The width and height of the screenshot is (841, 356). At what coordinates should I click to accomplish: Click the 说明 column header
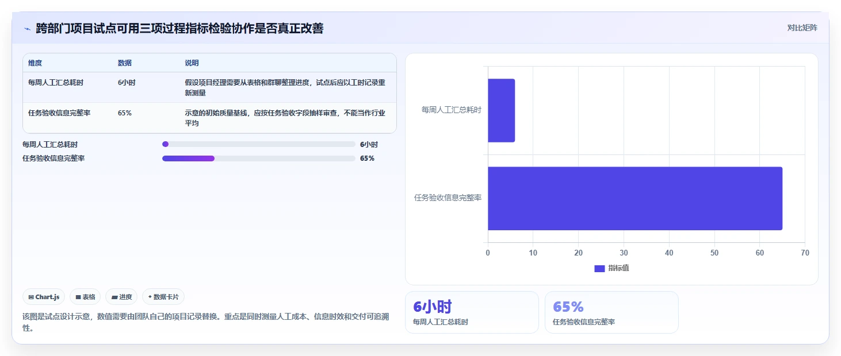tap(192, 63)
